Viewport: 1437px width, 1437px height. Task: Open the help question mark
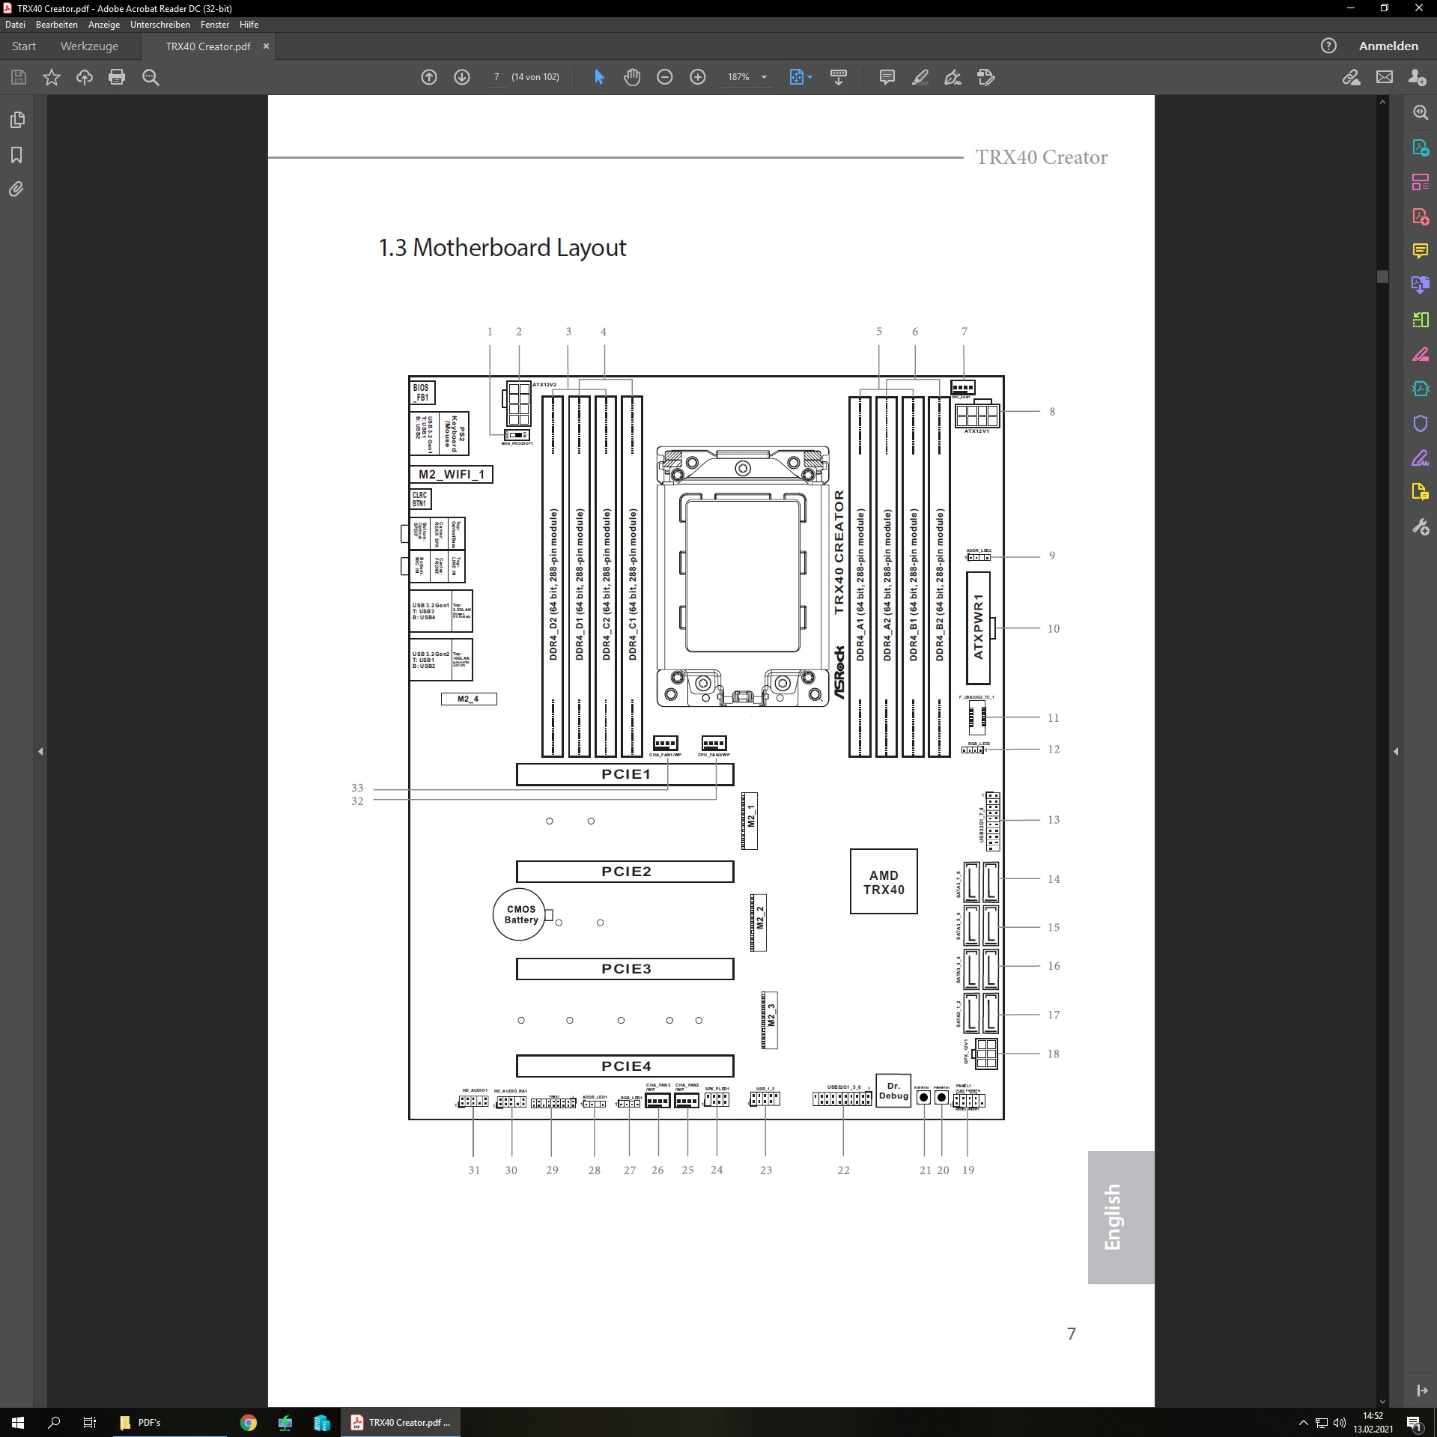point(1328,46)
